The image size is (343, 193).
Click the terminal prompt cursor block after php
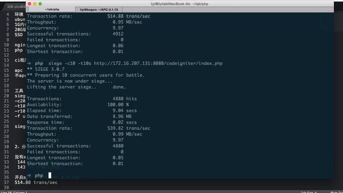[x=50, y=175]
